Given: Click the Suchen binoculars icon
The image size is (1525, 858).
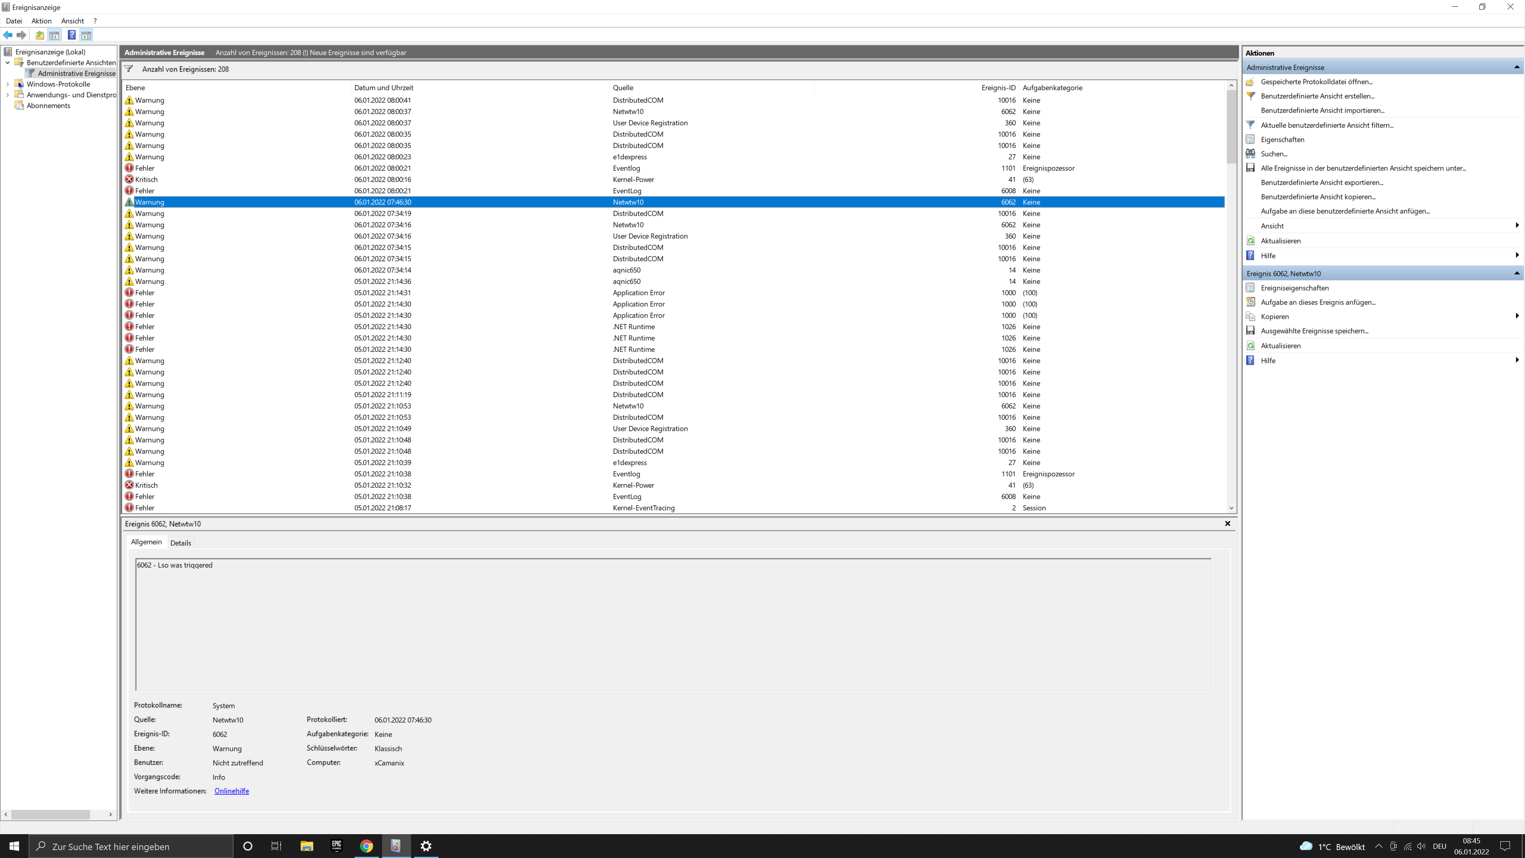Looking at the screenshot, I should (x=1250, y=154).
